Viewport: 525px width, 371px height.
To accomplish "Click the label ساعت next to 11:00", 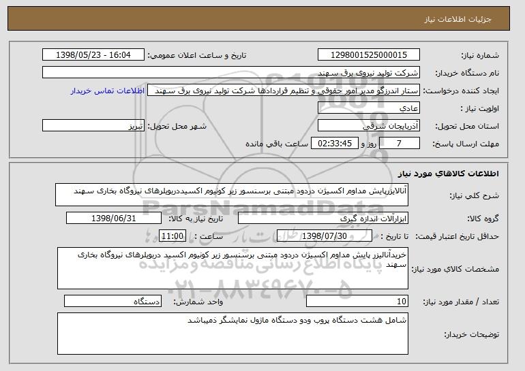I will click(x=209, y=237).
